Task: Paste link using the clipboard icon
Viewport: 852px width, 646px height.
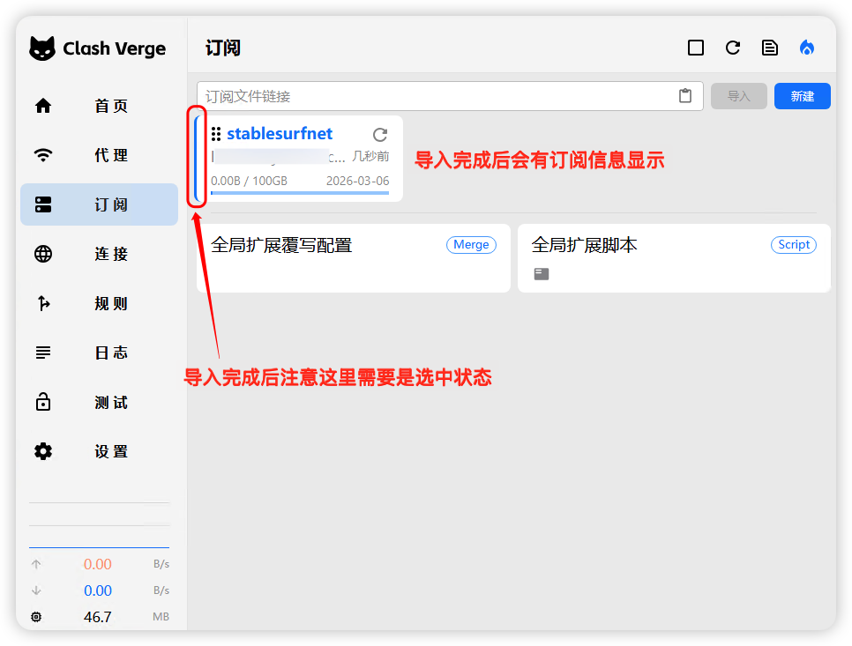Action: (685, 96)
